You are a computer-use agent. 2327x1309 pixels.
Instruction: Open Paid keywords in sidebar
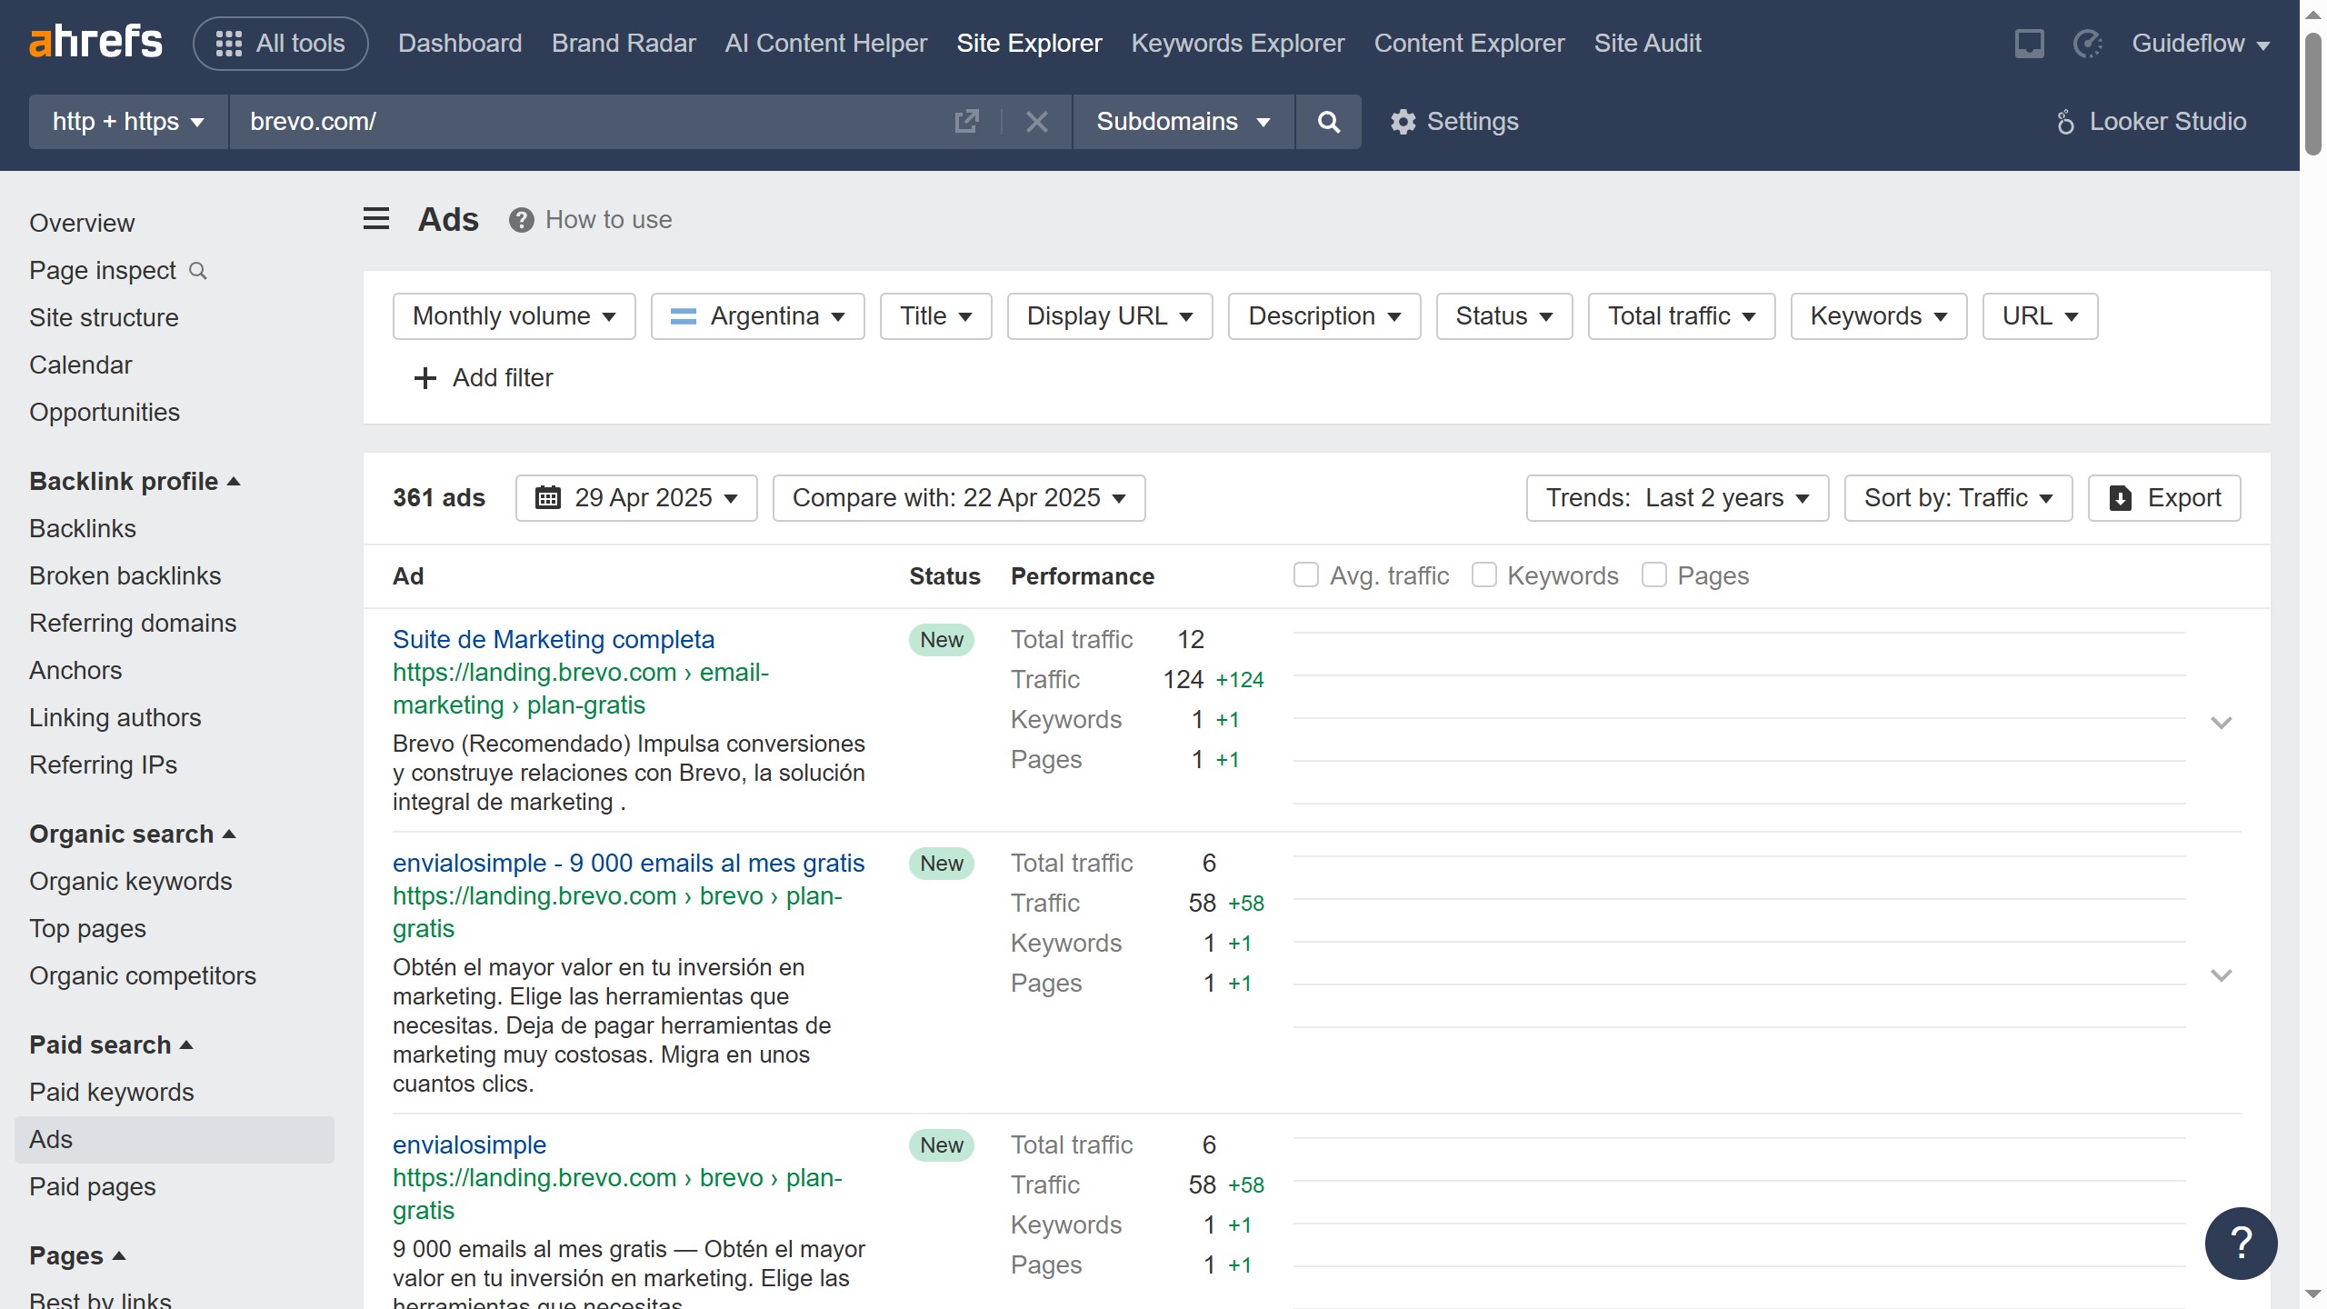pyautogui.click(x=111, y=1092)
